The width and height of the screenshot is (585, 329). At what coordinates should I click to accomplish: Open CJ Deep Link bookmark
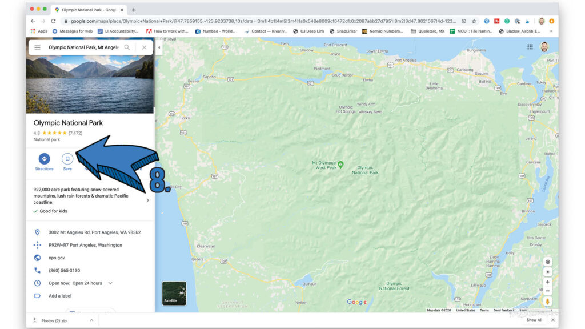click(308, 31)
